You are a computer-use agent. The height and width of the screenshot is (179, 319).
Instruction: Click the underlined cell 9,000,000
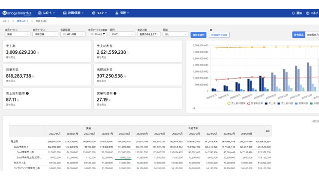tap(125, 158)
